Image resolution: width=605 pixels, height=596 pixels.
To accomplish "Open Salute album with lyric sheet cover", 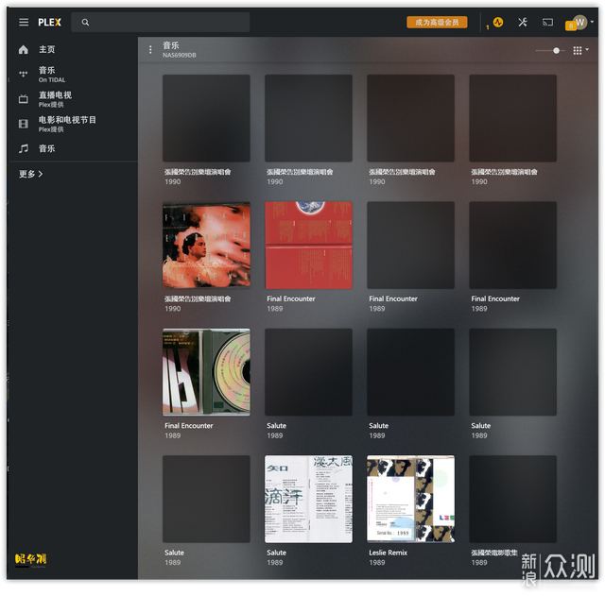I will [308, 499].
